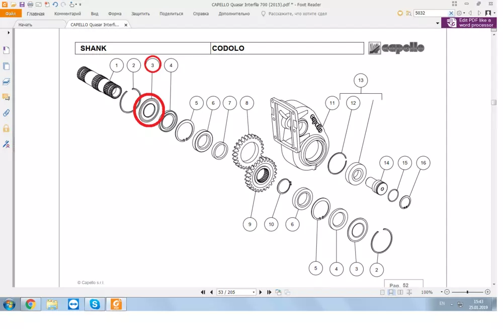Expand the zoom percentage dropdown
Screen dimensions: 503x329
coord(442,292)
